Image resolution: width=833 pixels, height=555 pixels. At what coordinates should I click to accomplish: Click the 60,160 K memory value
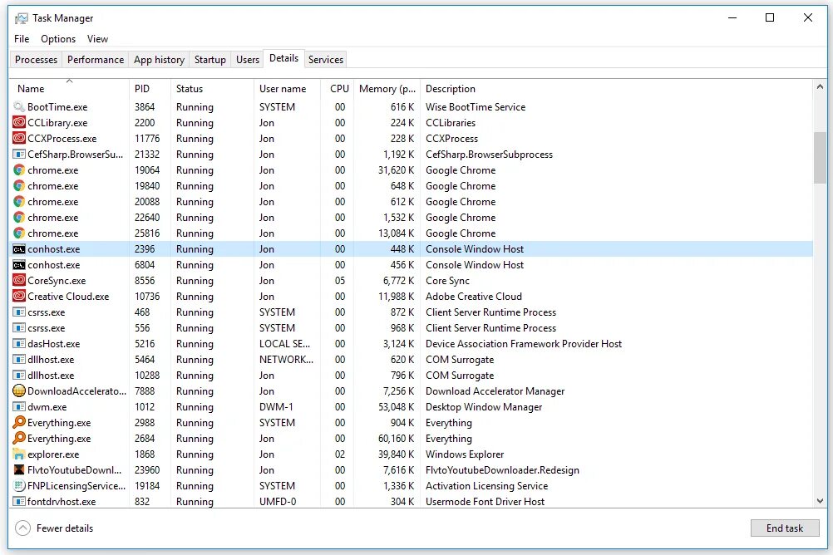click(x=396, y=438)
